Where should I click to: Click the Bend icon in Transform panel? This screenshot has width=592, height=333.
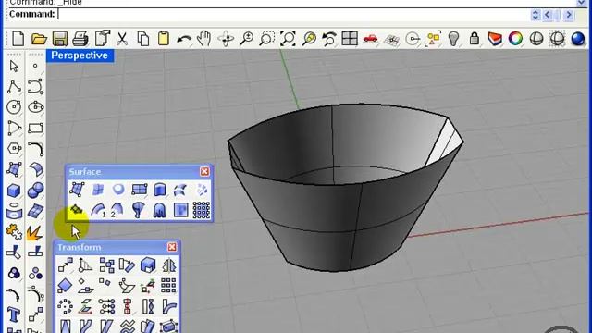pyautogui.click(x=168, y=306)
